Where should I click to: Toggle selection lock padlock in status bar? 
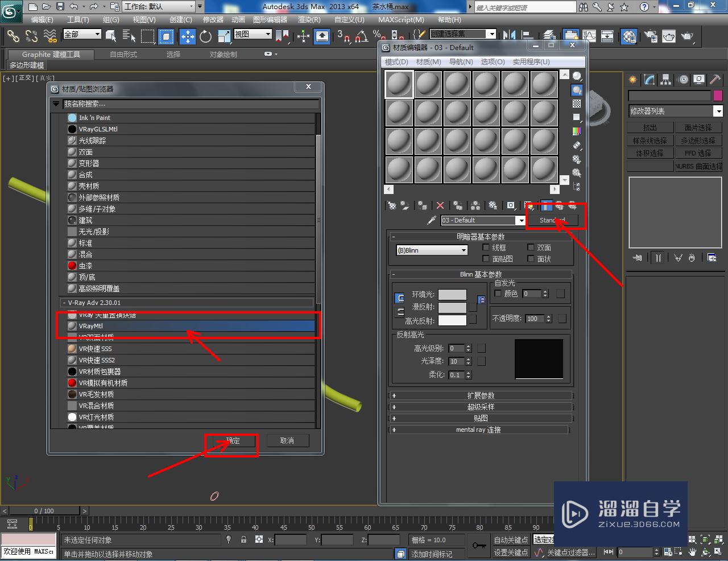pyautogui.click(x=243, y=539)
